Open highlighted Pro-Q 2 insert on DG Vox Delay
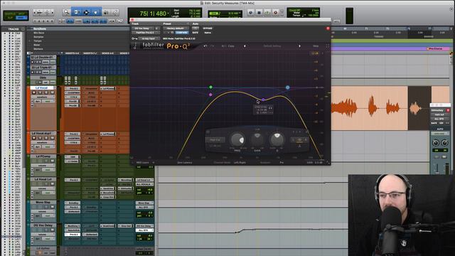The height and width of the screenshot is (256, 455). point(73,234)
